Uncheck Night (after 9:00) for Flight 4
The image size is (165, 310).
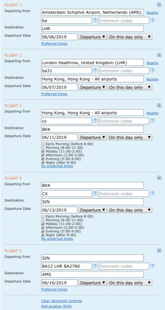point(43,235)
